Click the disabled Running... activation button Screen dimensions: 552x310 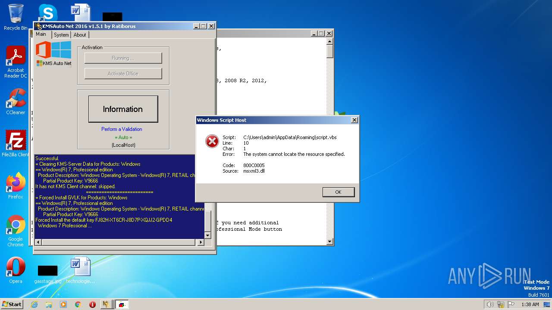click(x=123, y=58)
